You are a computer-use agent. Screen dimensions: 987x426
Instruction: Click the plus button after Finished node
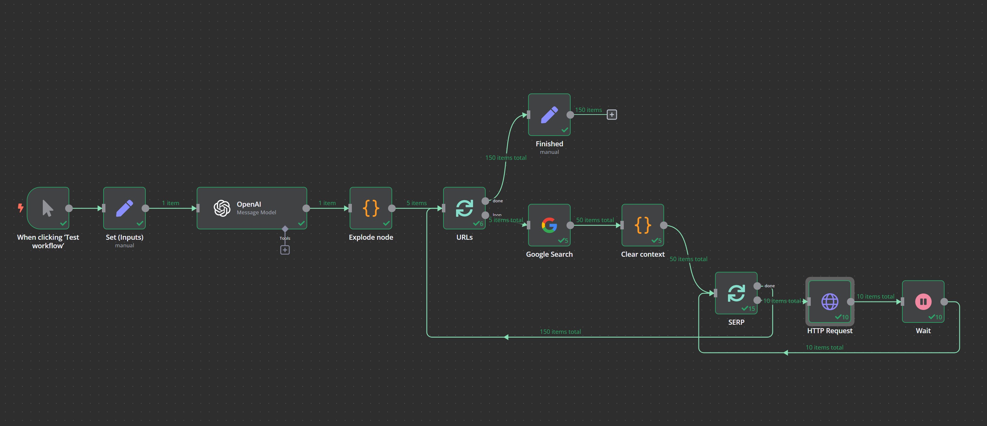612,115
